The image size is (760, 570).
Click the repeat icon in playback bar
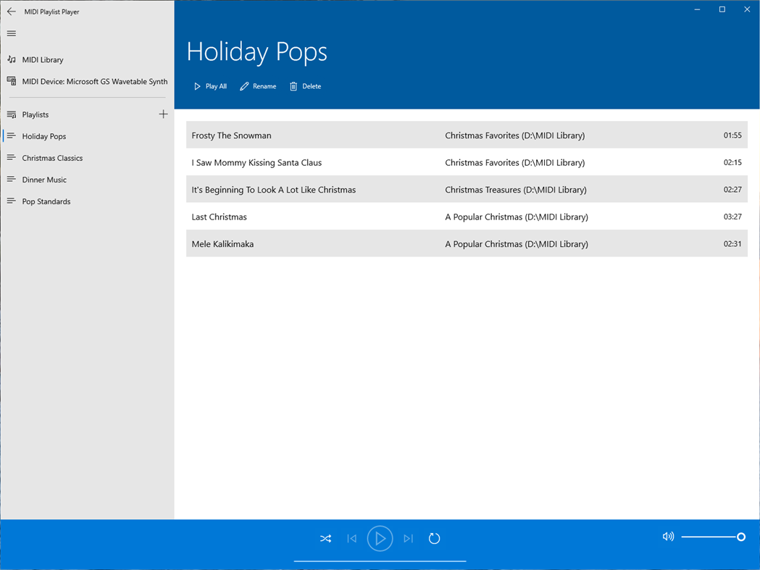click(434, 538)
